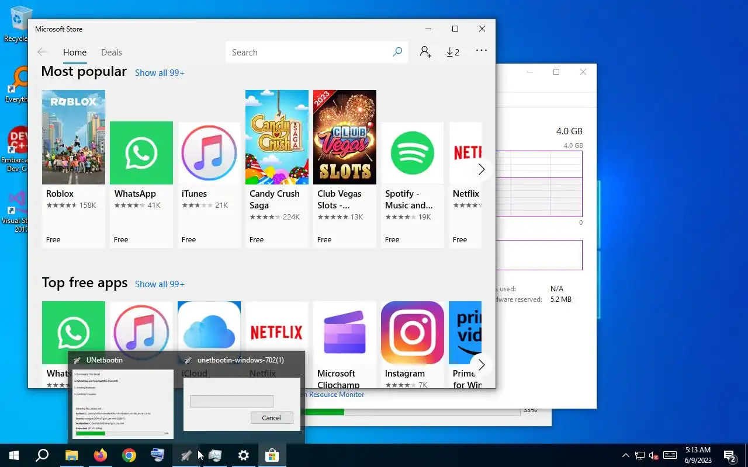Click the search magnifier icon in Store
Viewport: 748px width, 467px height.
397,52
